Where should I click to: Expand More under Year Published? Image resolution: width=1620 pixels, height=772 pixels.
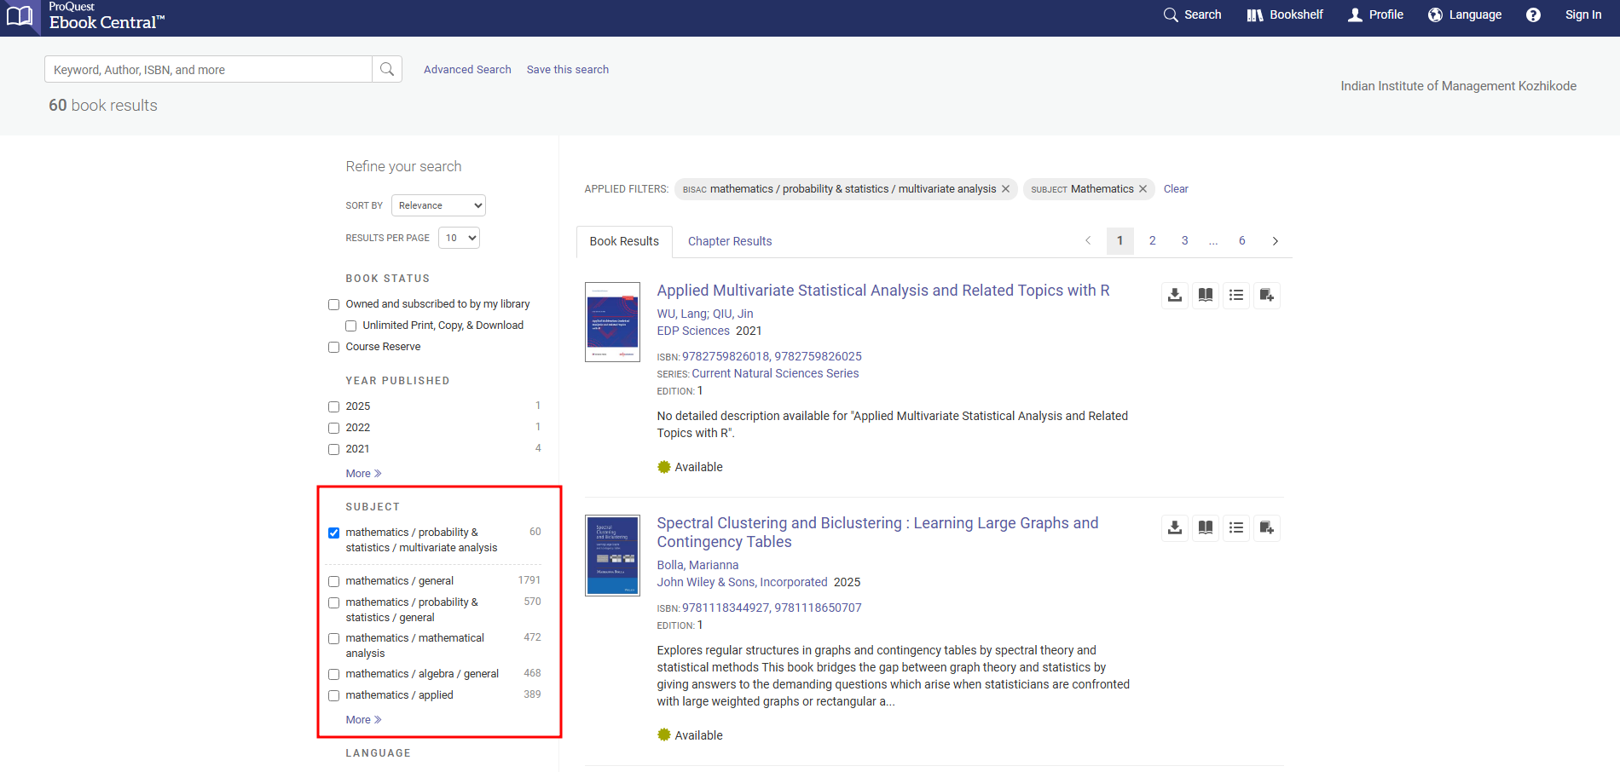(363, 474)
